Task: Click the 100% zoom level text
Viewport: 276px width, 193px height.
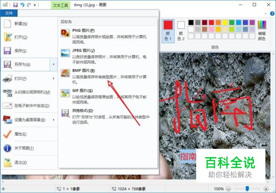Action: [x=219, y=189]
